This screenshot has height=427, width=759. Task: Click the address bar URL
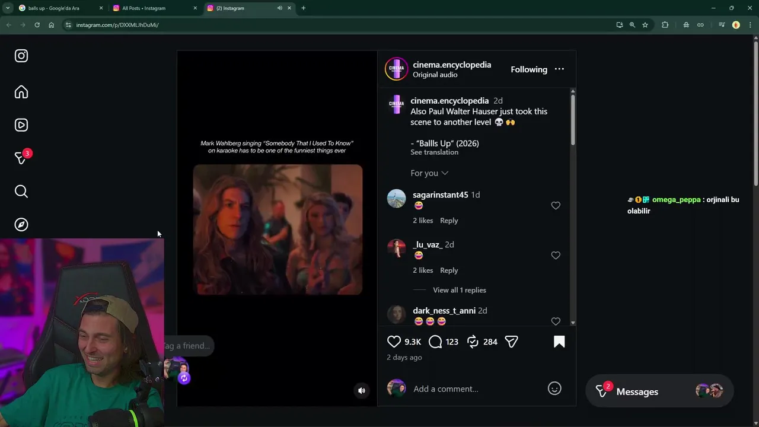(x=117, y=25)
